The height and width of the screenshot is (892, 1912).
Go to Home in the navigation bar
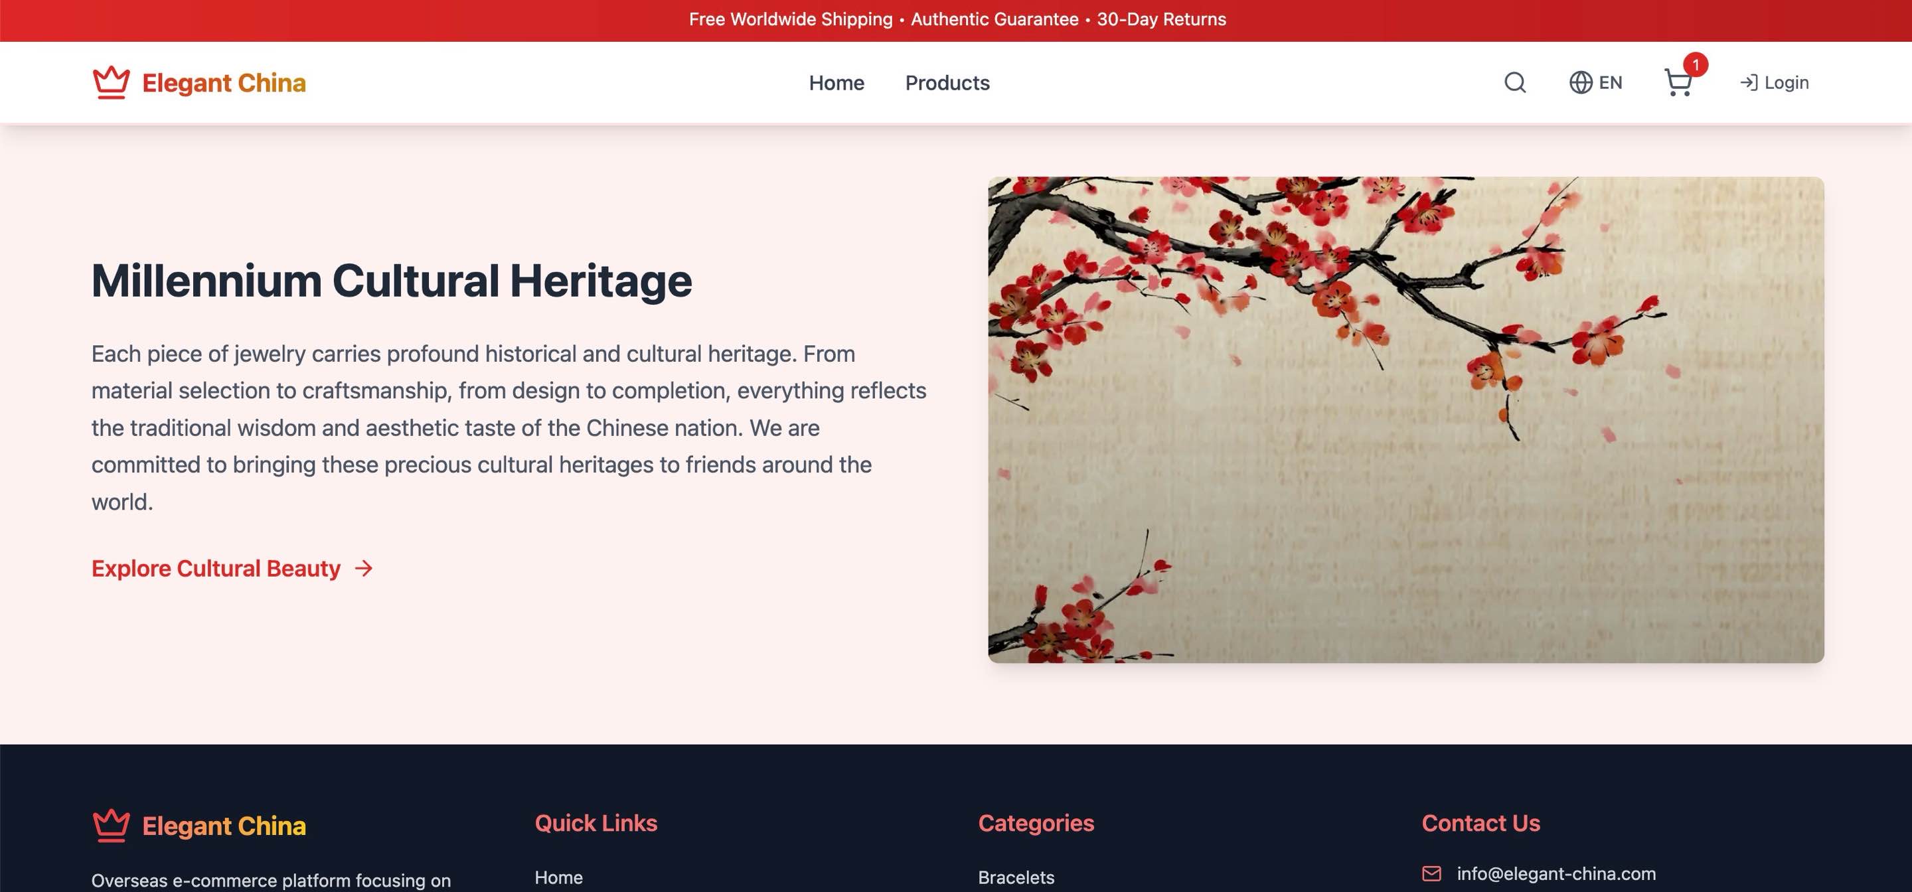click(836, 83)
